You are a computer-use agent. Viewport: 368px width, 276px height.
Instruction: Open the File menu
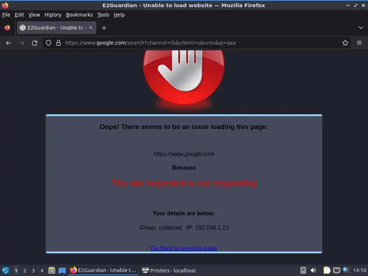click(x=6, y=15)
